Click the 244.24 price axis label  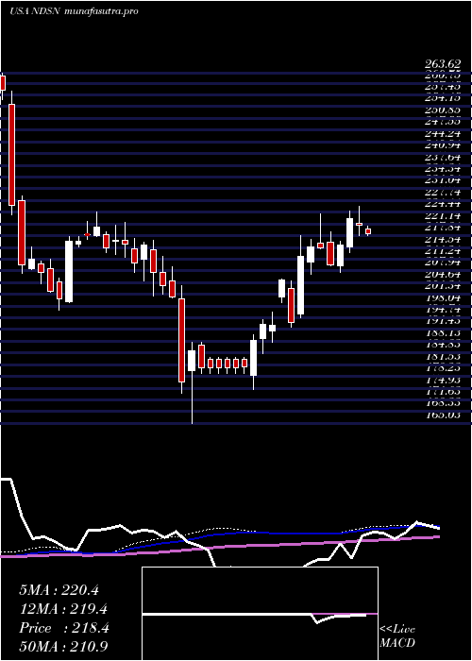point(443,134)
